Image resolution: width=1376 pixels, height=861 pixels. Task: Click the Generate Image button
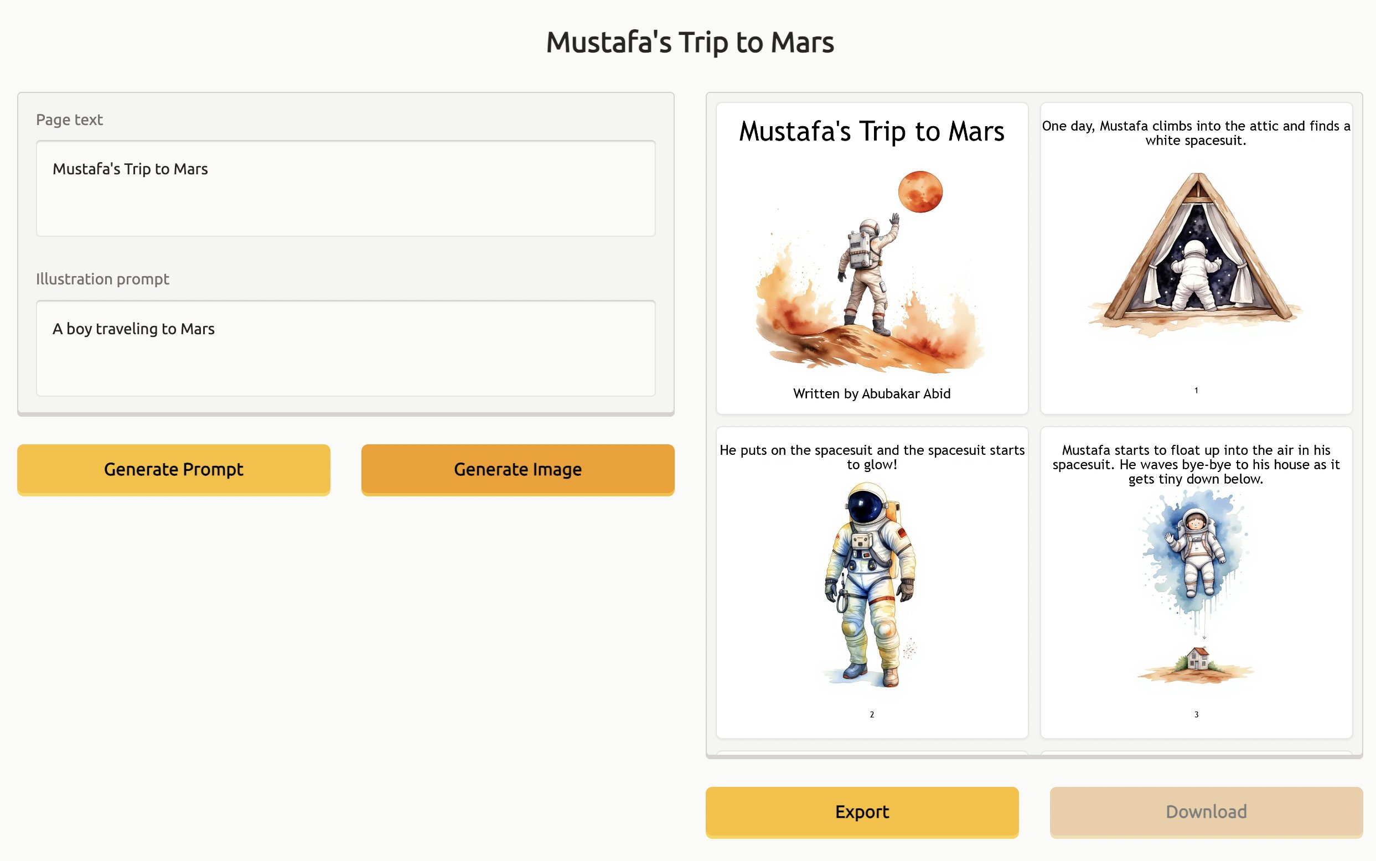517,469
